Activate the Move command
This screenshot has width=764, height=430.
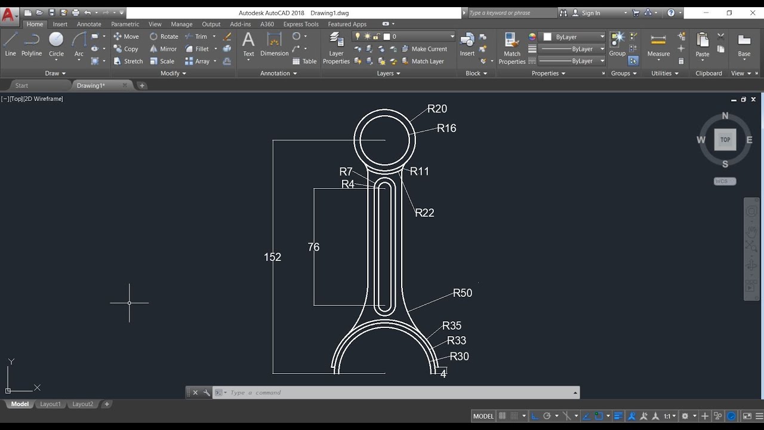(x=126, y=36)
